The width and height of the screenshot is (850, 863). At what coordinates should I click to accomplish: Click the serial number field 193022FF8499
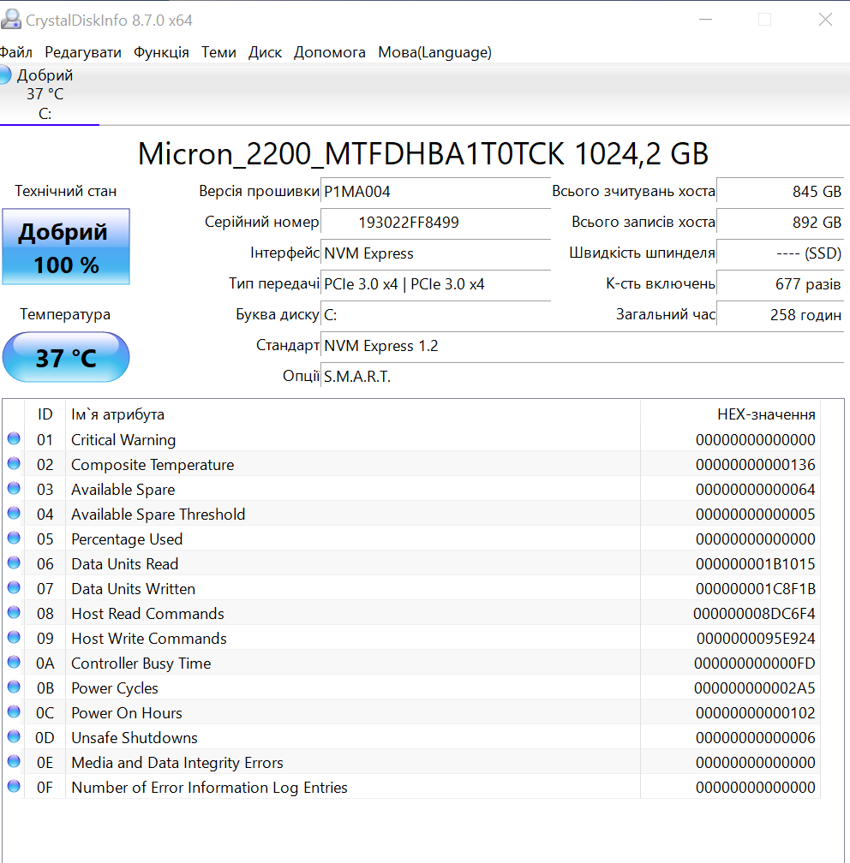tap(435, 223)
